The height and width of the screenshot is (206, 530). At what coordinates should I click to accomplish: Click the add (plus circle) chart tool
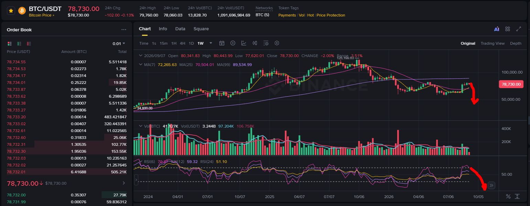tap(233, 43)
